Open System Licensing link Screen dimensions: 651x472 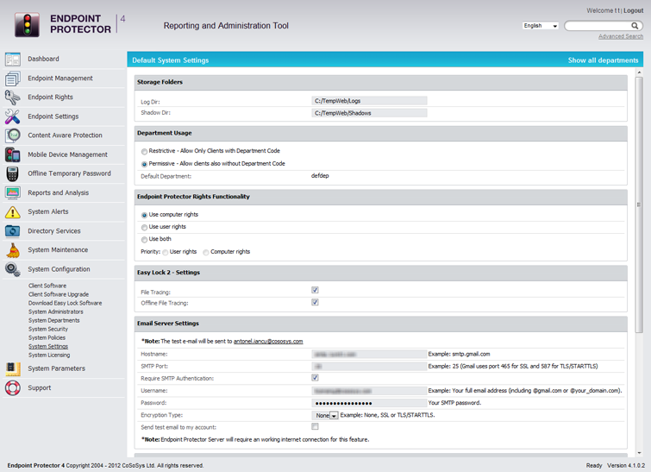tap(49, 356)
